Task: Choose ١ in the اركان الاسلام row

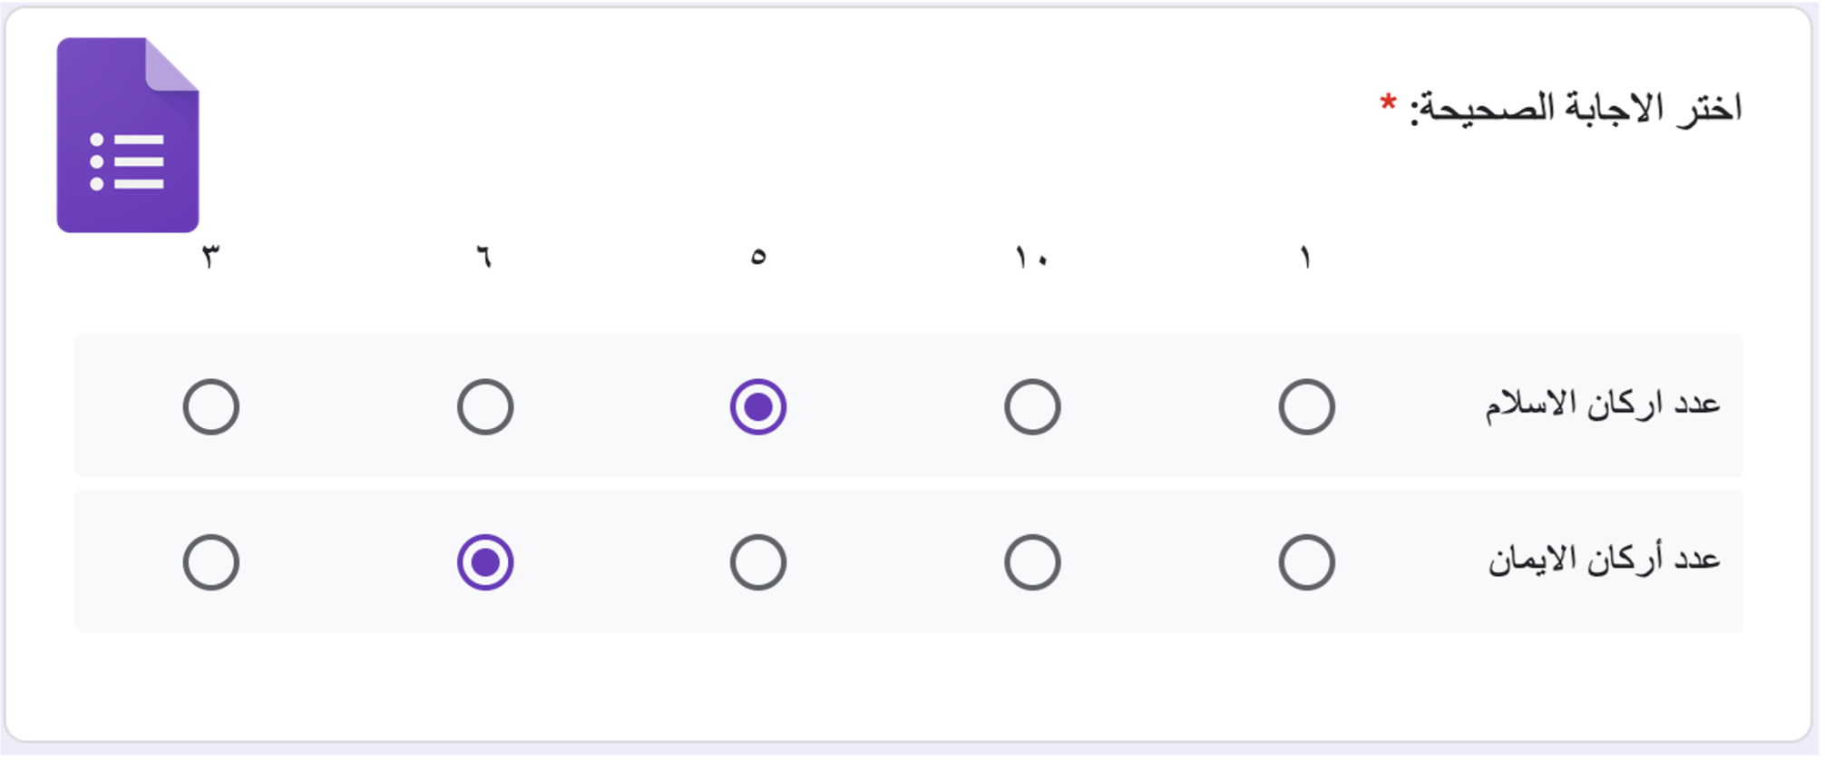Action: [1306, 407]
